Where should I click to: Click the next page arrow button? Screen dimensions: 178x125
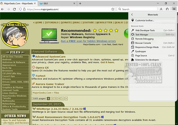tap(62, 98)
